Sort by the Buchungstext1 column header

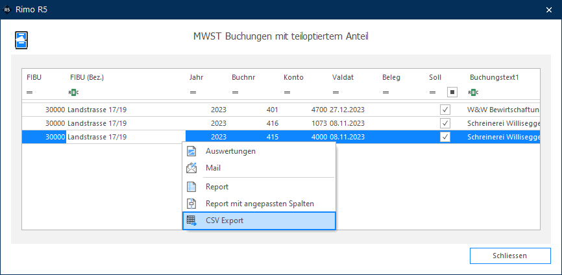(x=495, y=77)
